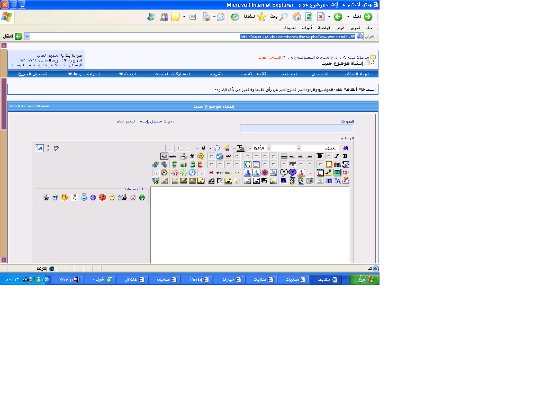Viewport: 542px width, 407px height.
Task: Click the Log Out (تسجيل الخروج) nav link
Action: pos(32,74)
